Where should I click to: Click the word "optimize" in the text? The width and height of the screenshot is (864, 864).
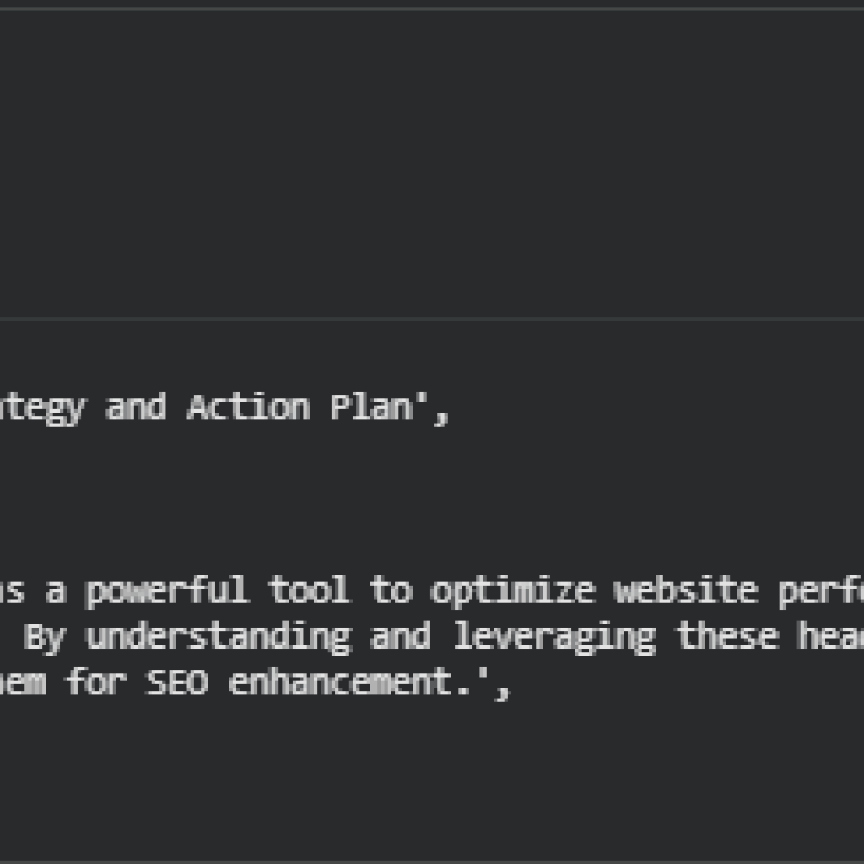513,591
